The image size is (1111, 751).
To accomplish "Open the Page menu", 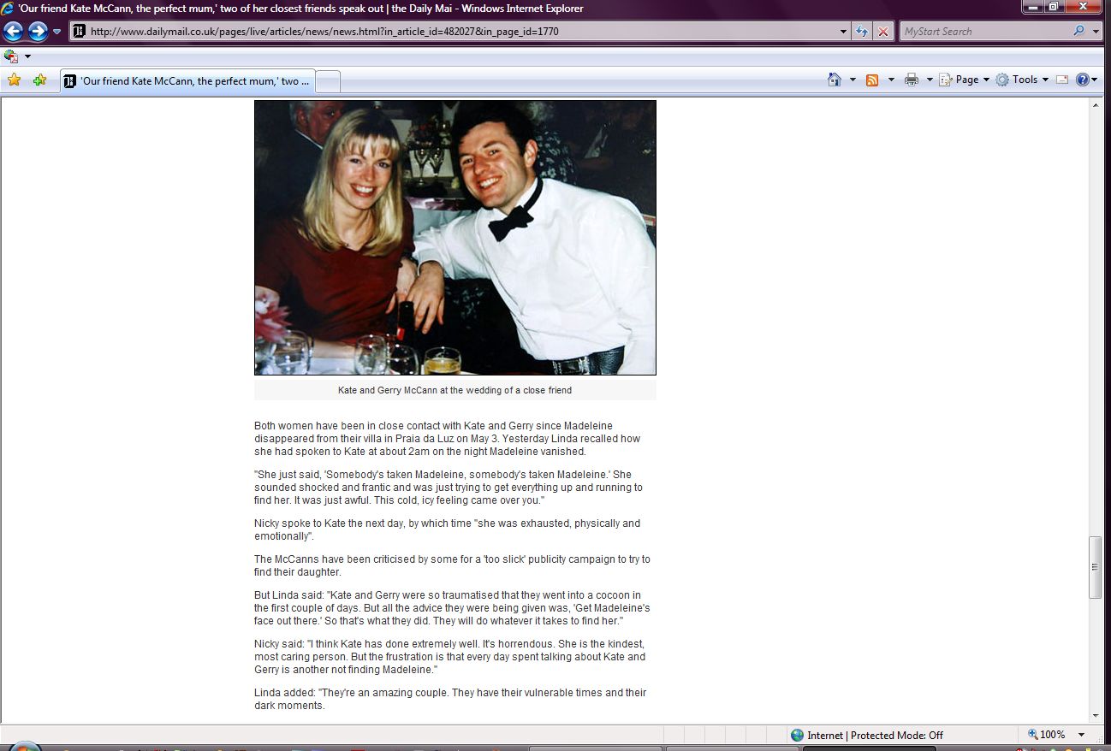I will (965, 80).
